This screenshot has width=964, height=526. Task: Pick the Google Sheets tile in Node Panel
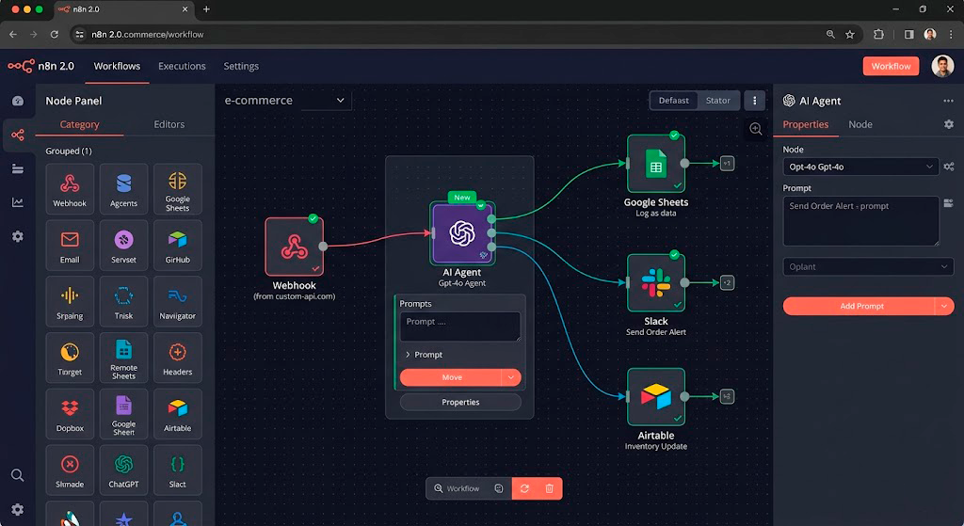[x=177, y=188]
